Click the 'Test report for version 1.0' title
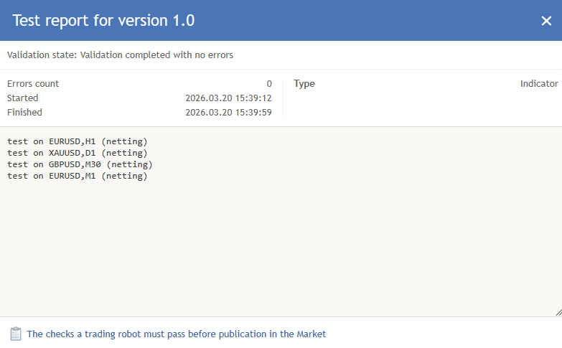 (x=103, y=21)
